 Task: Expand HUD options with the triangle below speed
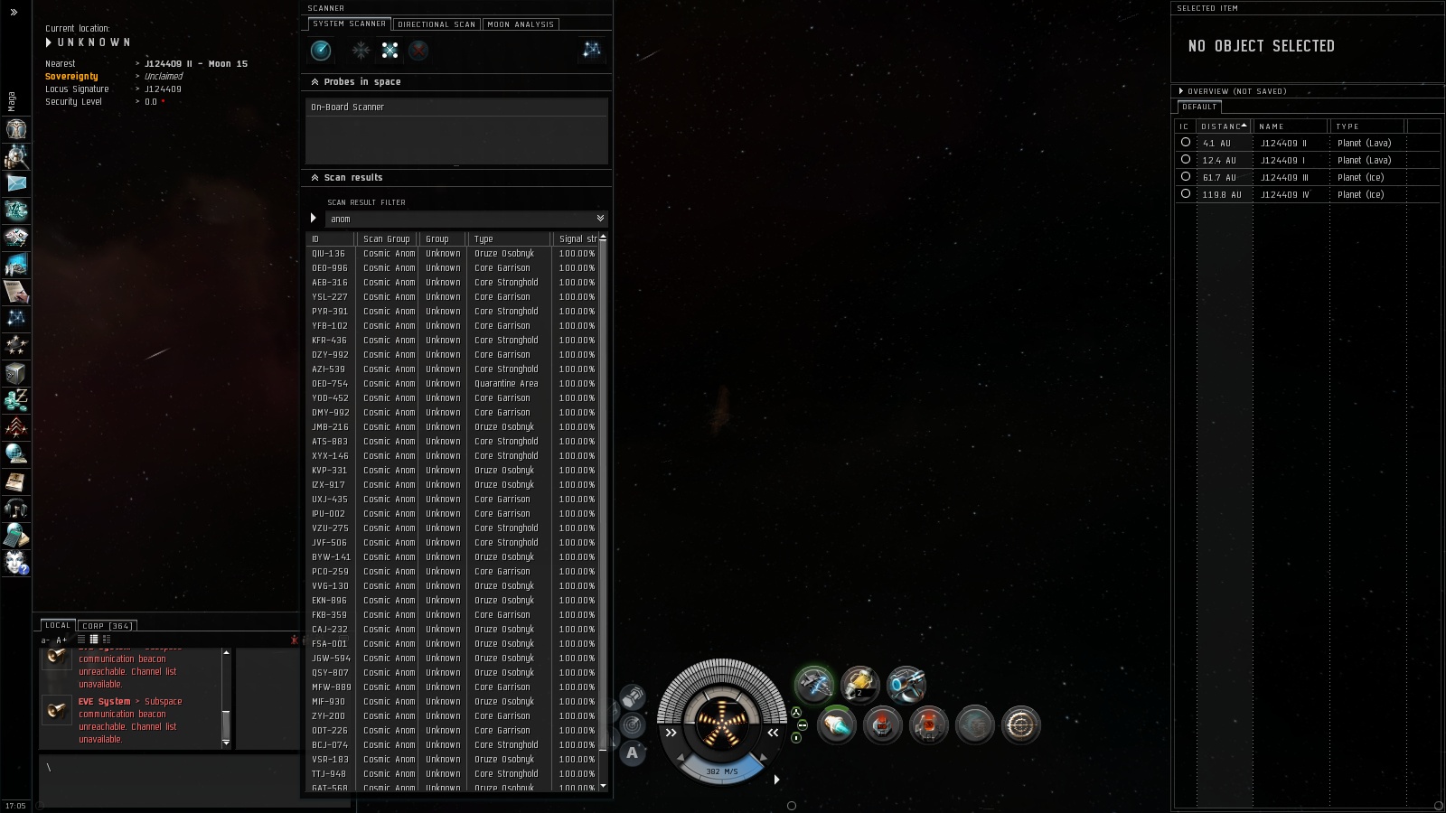point(776,780)
